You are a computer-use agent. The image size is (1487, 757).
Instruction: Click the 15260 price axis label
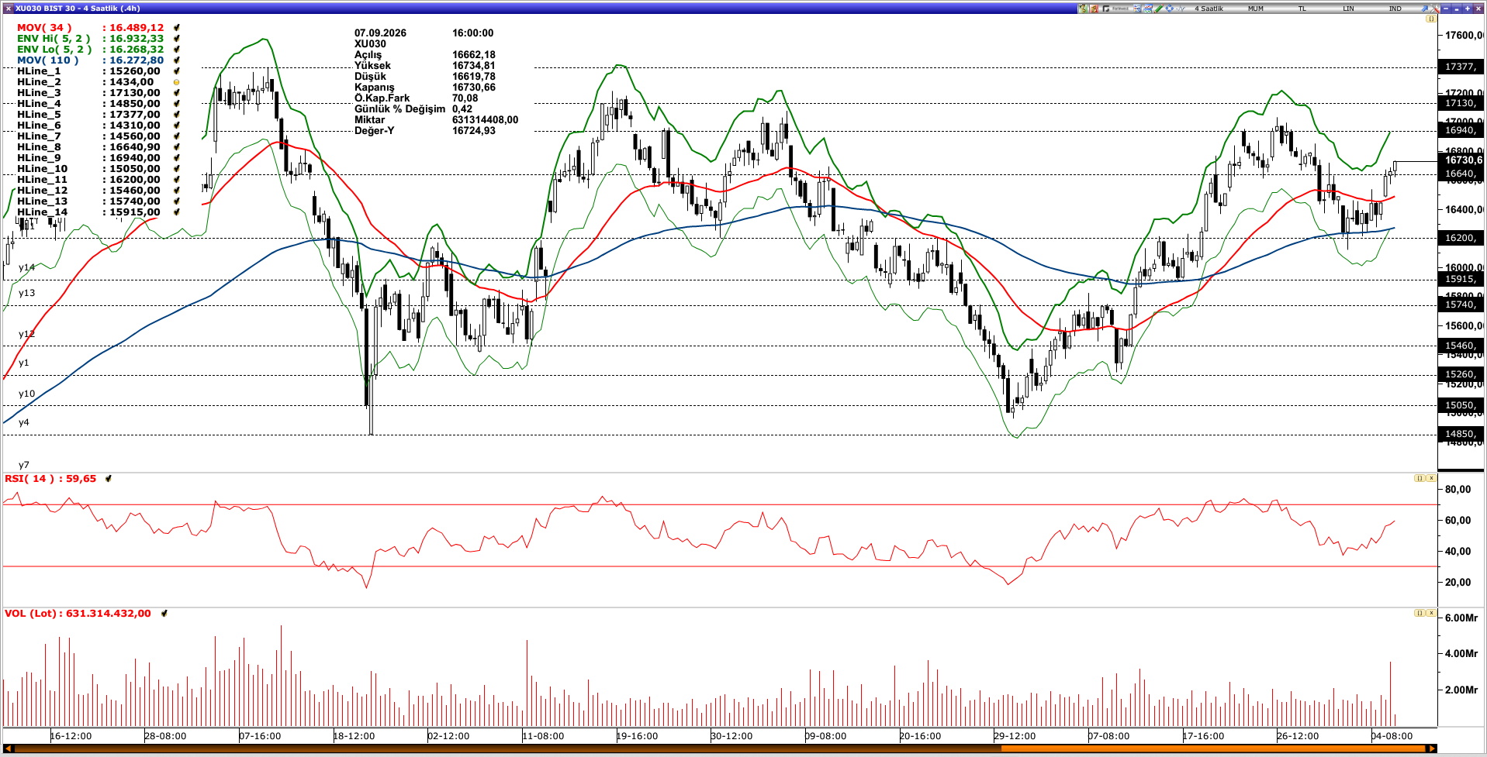tap(1460, 374)
